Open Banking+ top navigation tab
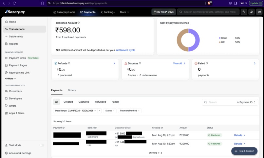This screenshot has width=264, height=158. 107,12
